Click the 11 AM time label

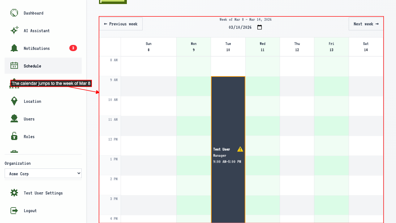pos(113,120)
